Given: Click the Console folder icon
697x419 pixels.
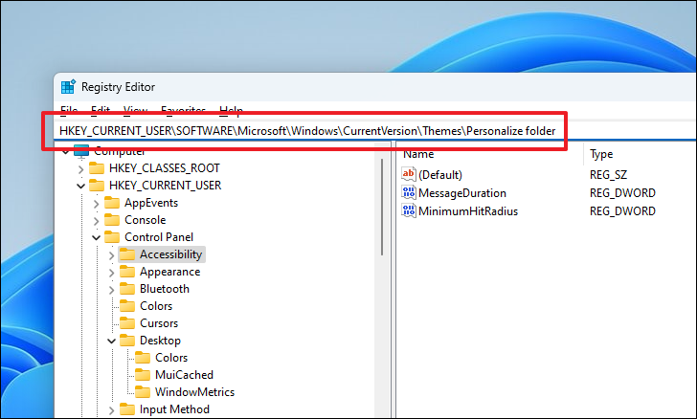Looking at the screenshot, I should 112,220.
